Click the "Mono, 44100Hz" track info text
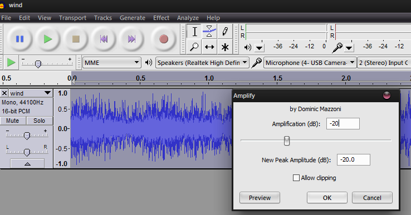 [22, 102]
